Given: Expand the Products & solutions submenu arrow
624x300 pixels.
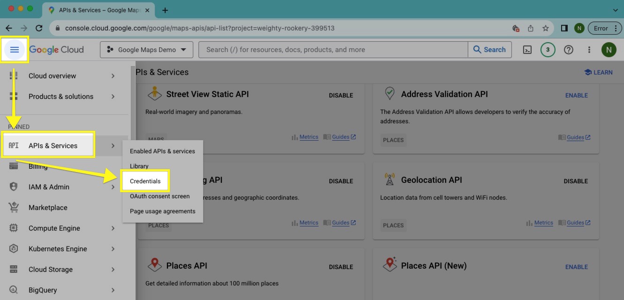Looking at the screenshot, I should point(113,97).
